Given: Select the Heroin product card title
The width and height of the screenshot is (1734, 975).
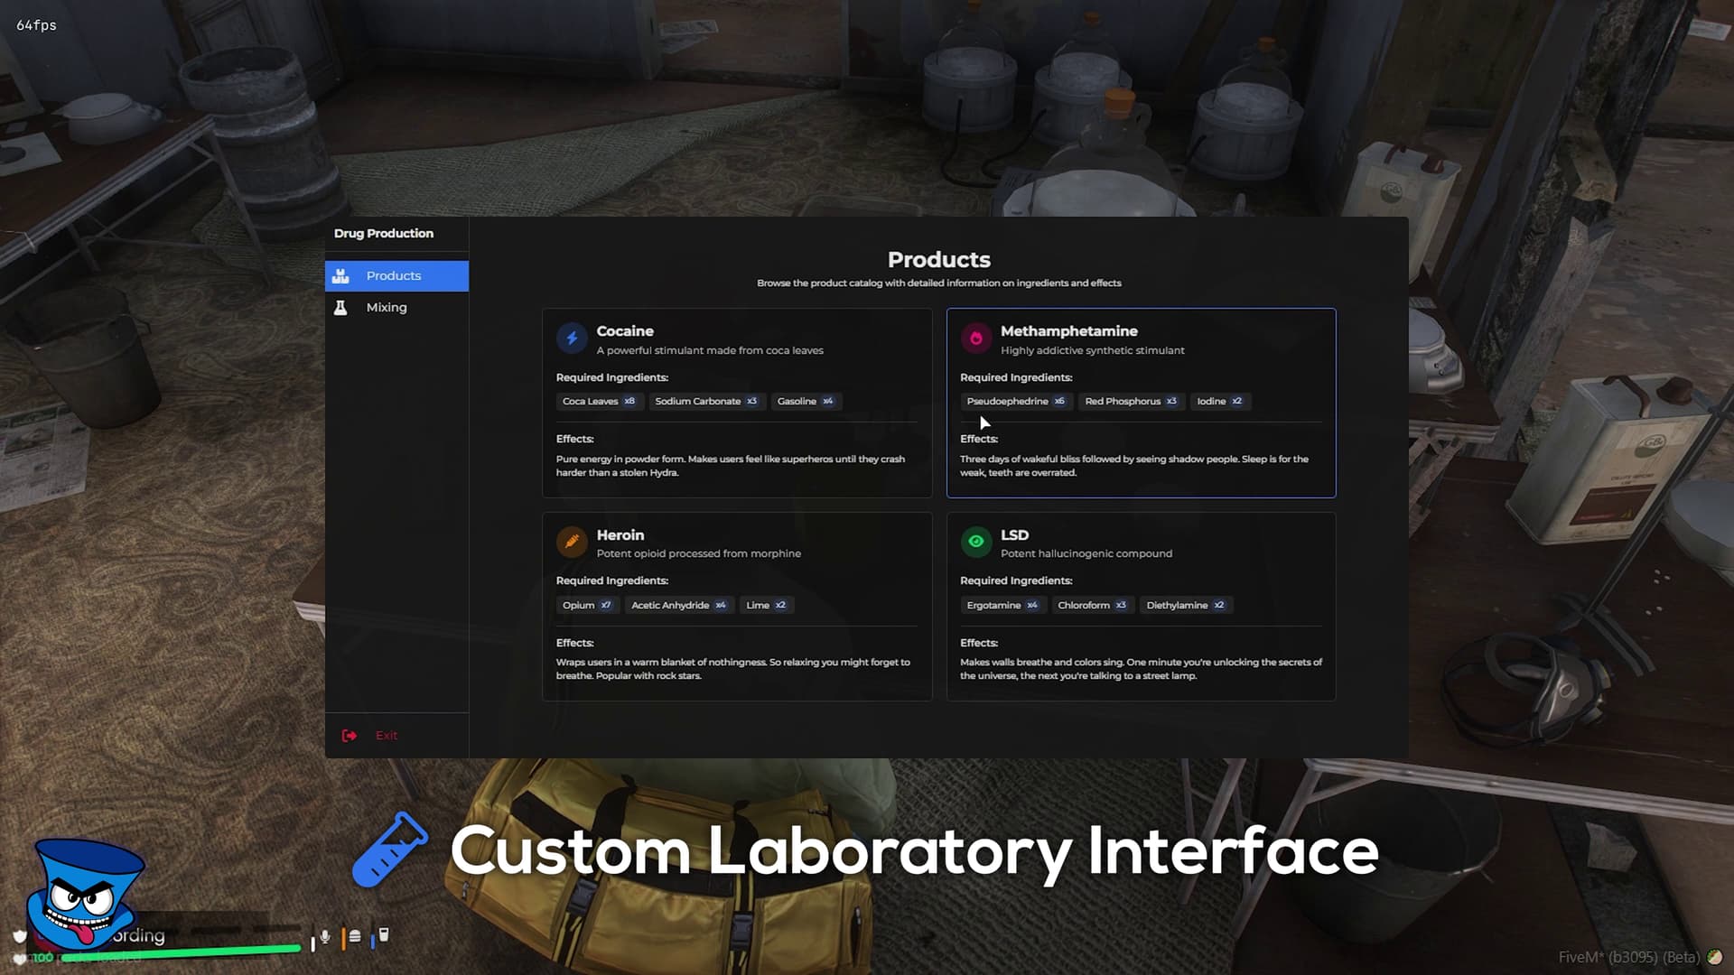Looking at the screenshot, I should click(620, 534).
